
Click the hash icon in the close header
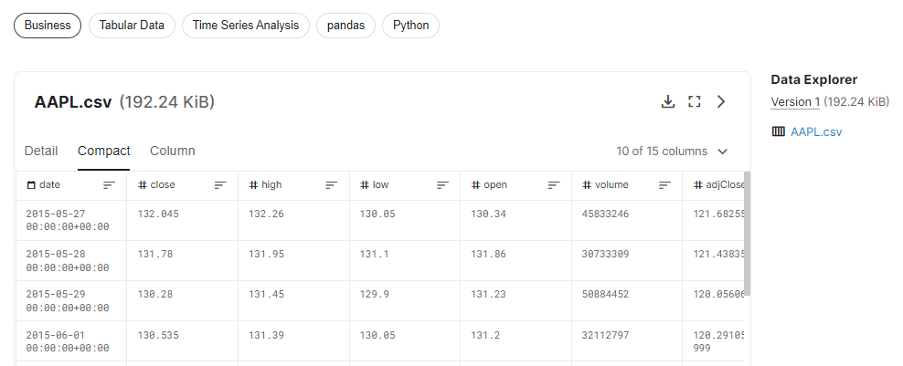coord(143,185)
